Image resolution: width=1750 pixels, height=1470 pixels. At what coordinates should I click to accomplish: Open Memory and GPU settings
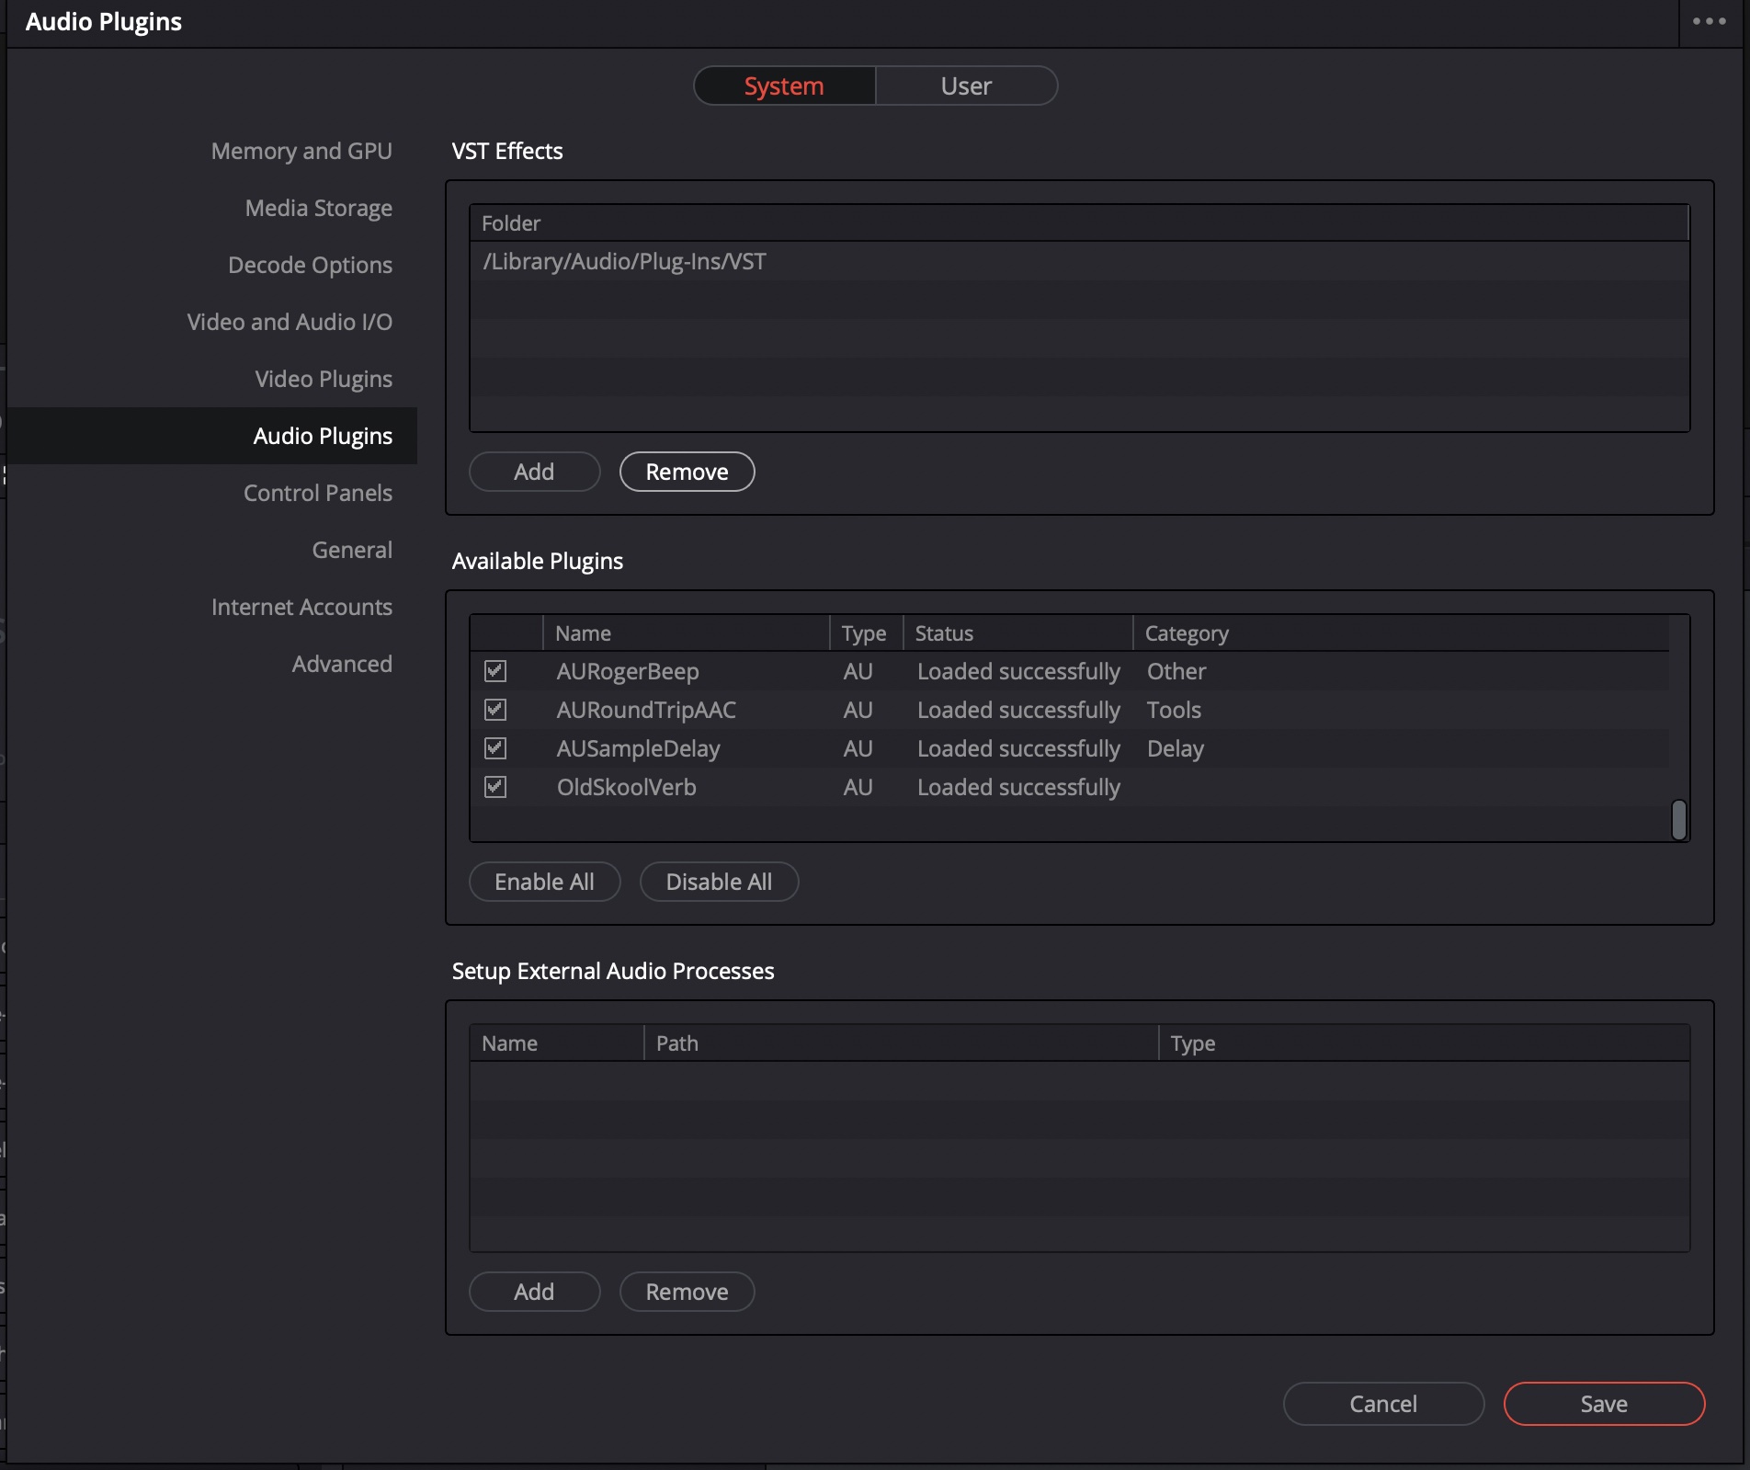(x=301, y=151)
